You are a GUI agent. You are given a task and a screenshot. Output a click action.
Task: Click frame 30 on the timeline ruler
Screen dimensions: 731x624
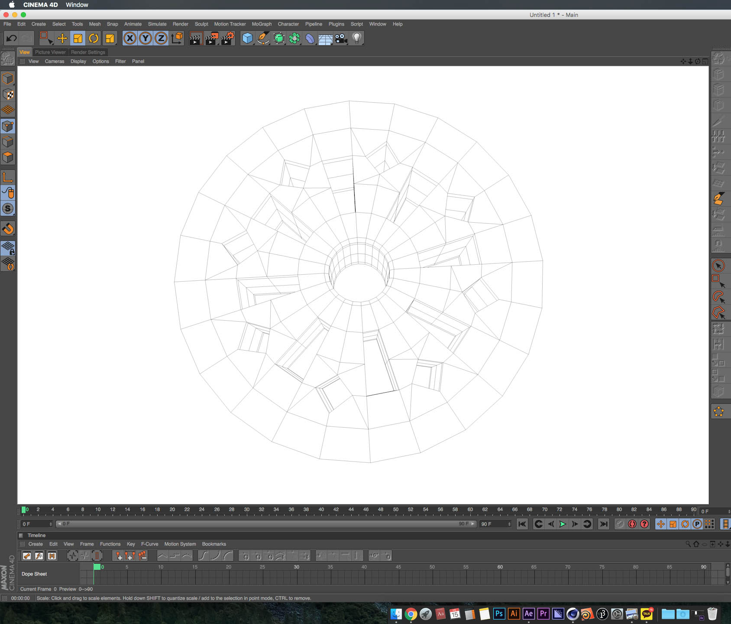(x=247, y=510)
